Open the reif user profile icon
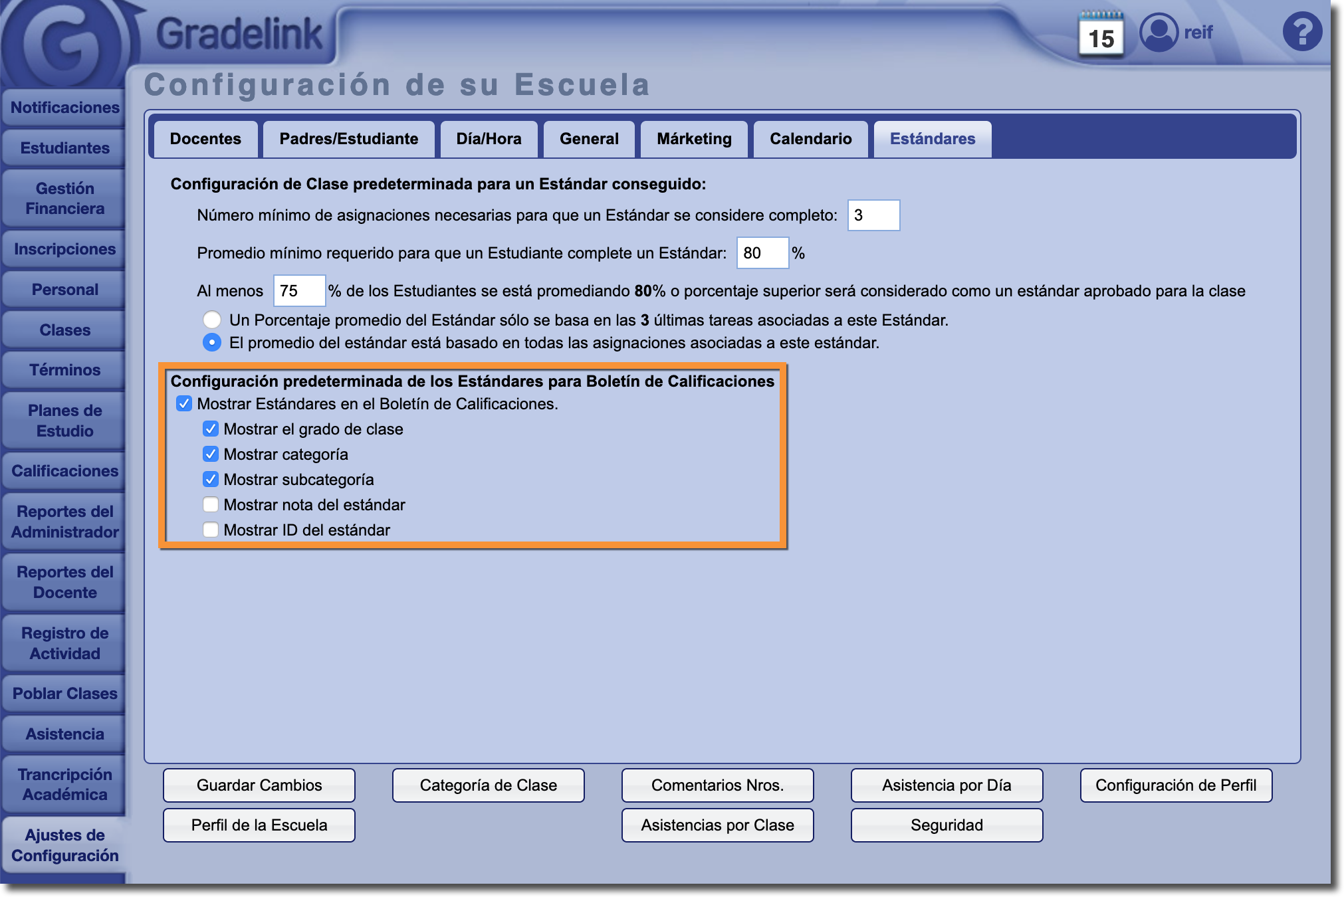 [1159, 32]
